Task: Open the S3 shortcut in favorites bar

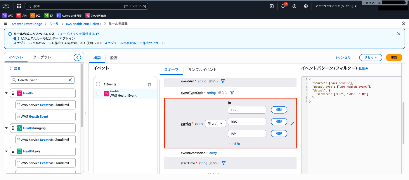Action: pos(49,16)
